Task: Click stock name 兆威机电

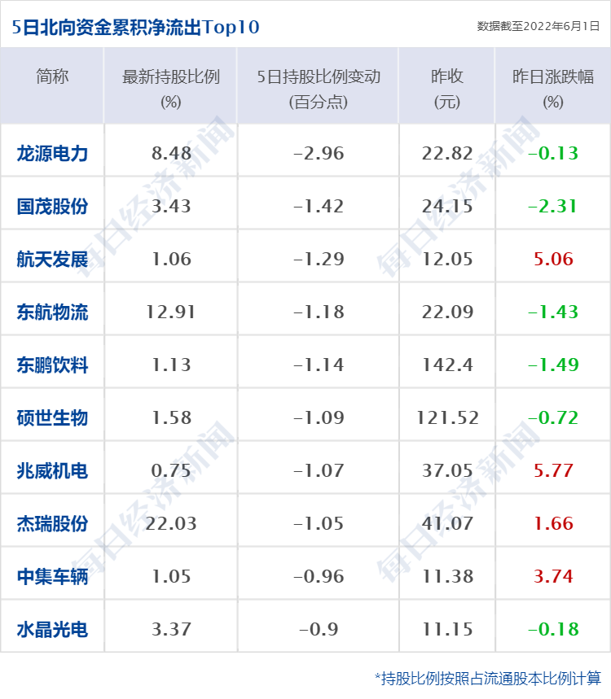Action: pos(52,471)
